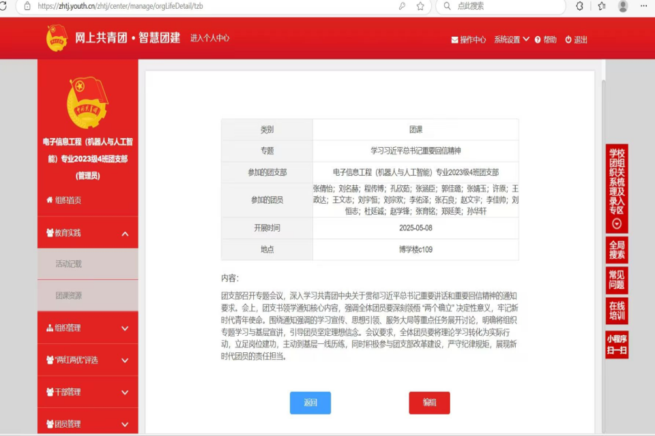Click the browser profile avatar icon
The image size is (655, 436).
[x=622, y=6]
